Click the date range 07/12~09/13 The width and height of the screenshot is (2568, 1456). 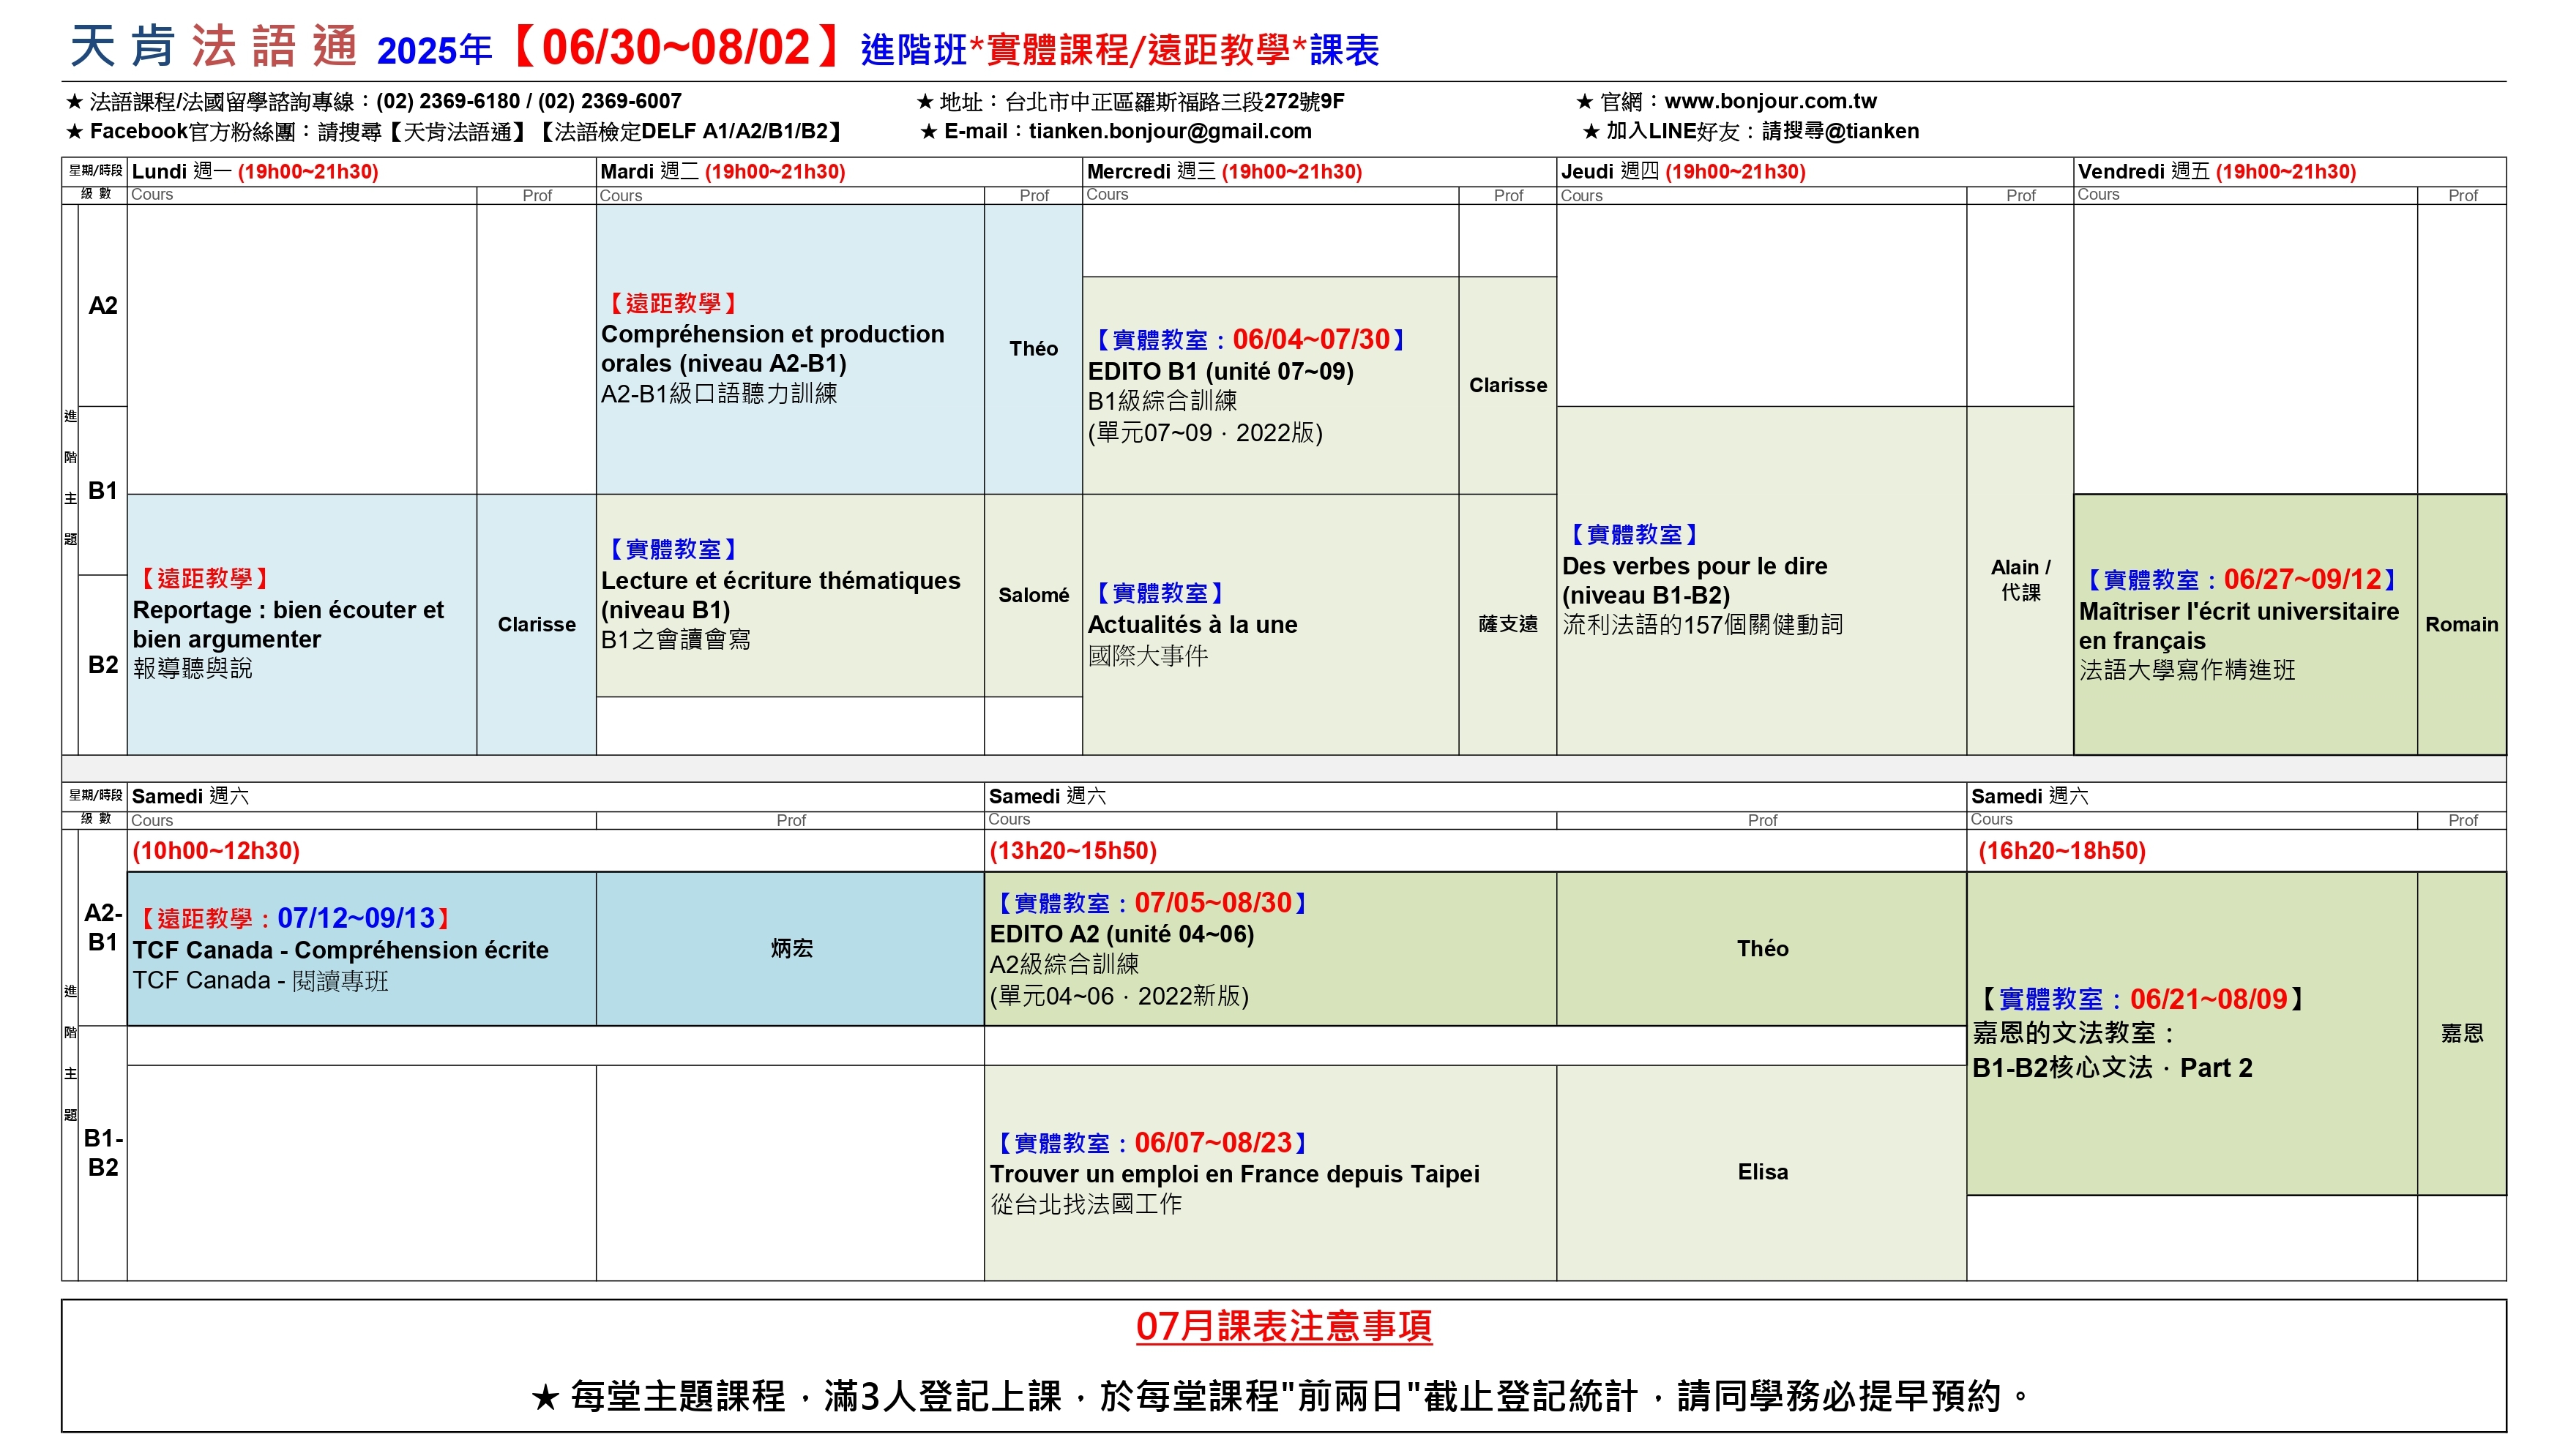(357, 917)
